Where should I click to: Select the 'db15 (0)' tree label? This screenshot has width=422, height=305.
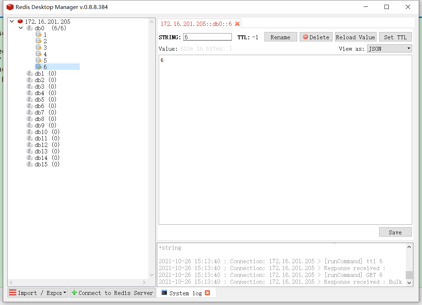tap(47, 164)
